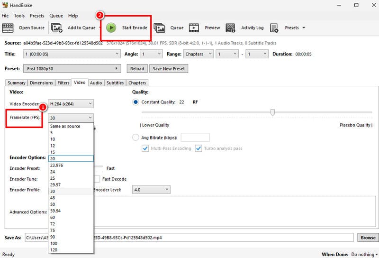Click the Add to Queue icon
This screenshot has height=258, width=379.
(57, 28)
